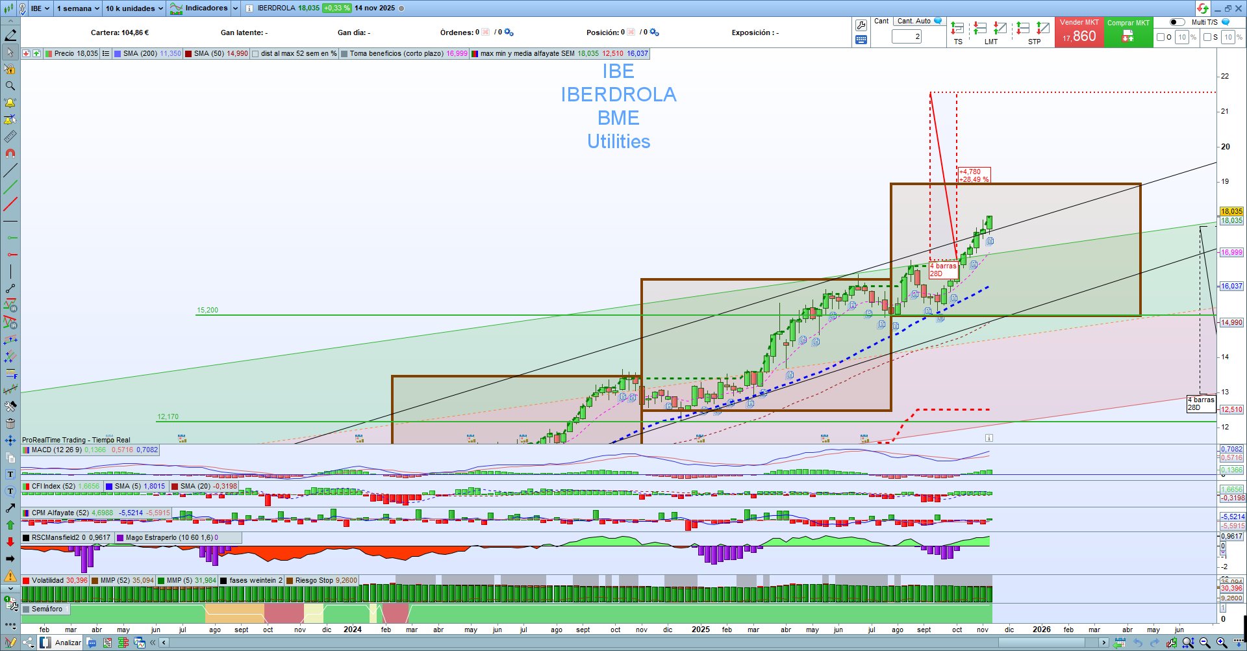Open the blue keyboard shortcuts icon
The width and height of the screenshot is (1247, 651).
click(x=861, y=40)
